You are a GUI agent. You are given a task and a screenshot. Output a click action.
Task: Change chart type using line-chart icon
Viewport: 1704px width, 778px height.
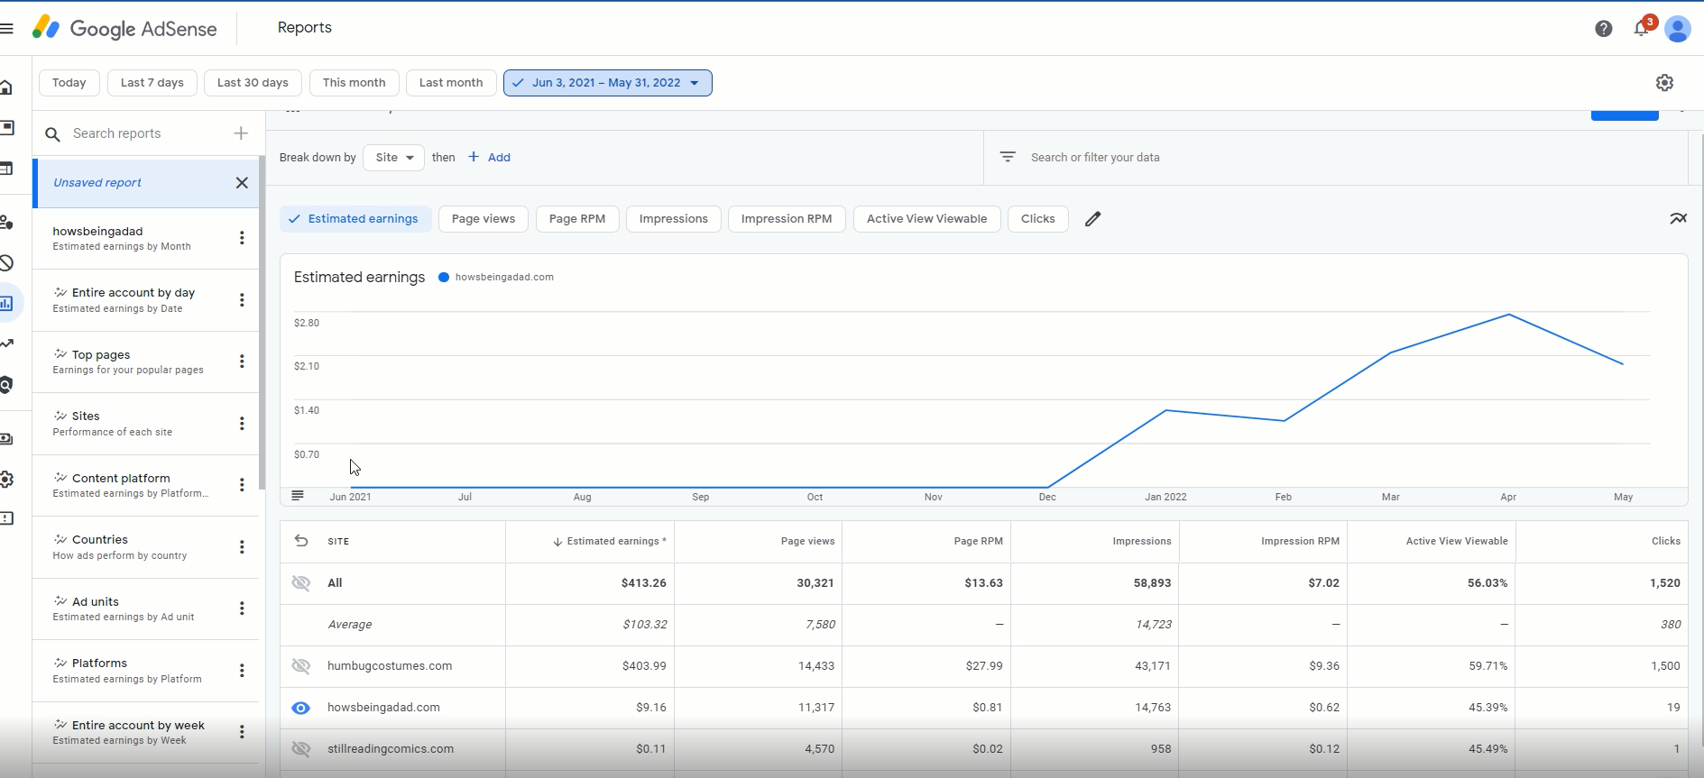[1678, 218]
